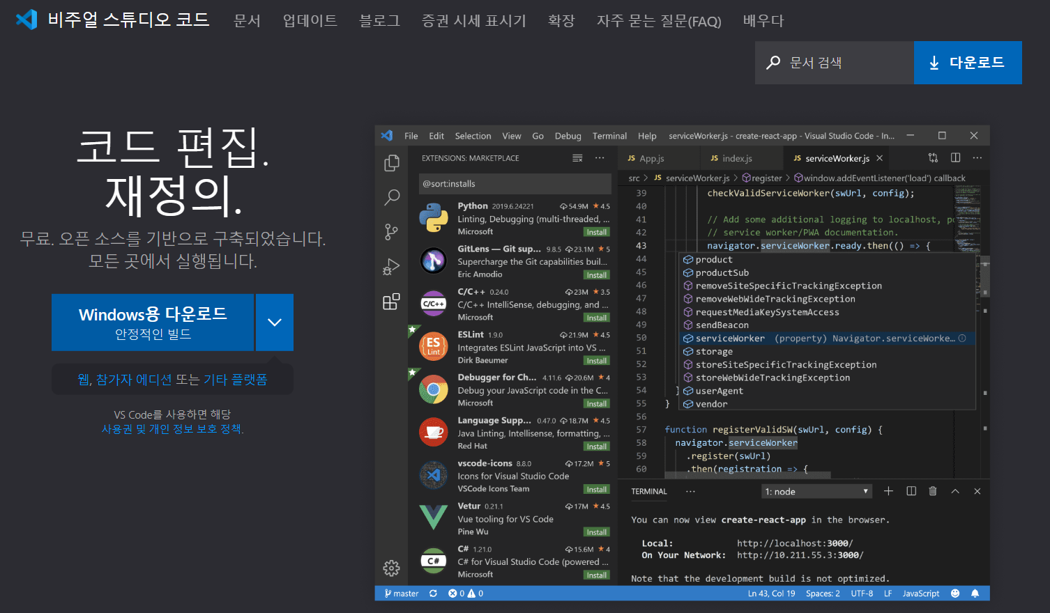
Task: Click the vscode-icons extension icon
Action: click(434, 475)
